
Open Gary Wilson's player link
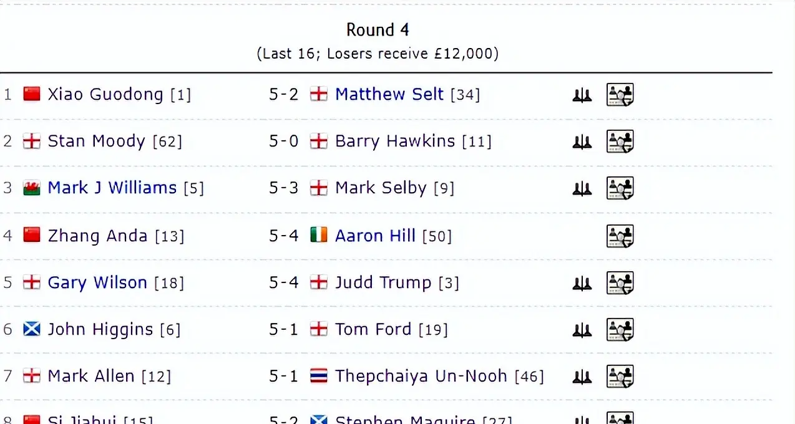[97, 282]
